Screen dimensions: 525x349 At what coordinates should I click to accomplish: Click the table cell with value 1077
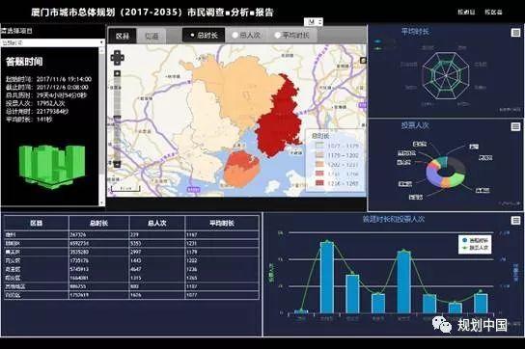[x=222, y=295]
